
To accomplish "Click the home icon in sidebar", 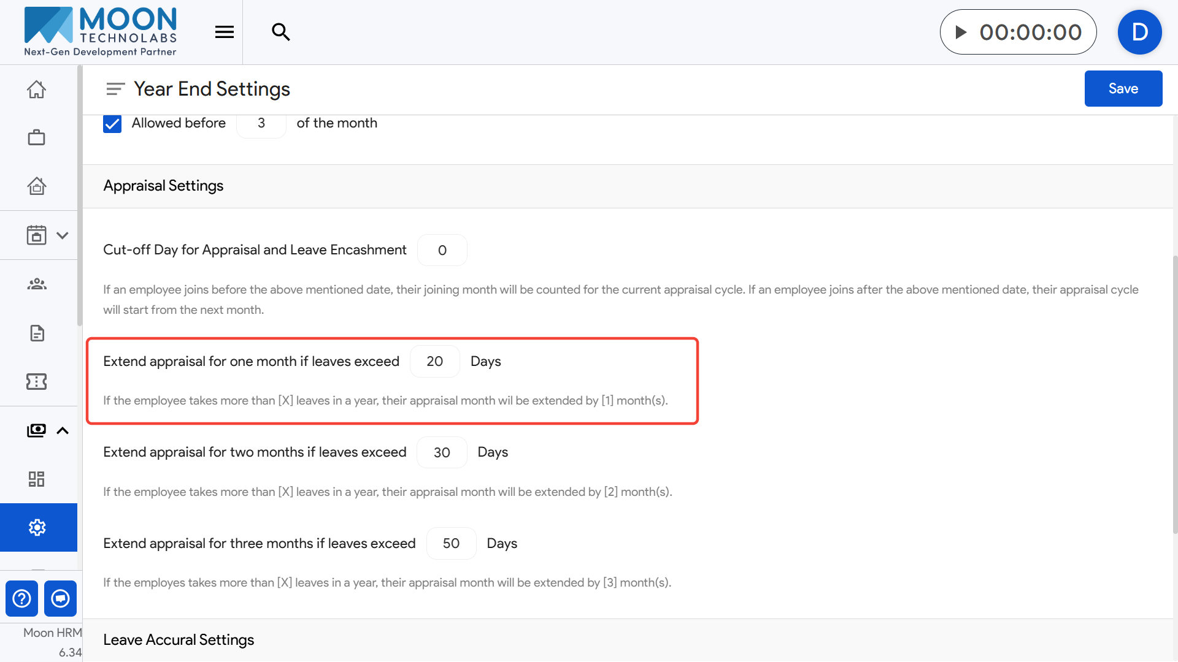I will (36, 89).
